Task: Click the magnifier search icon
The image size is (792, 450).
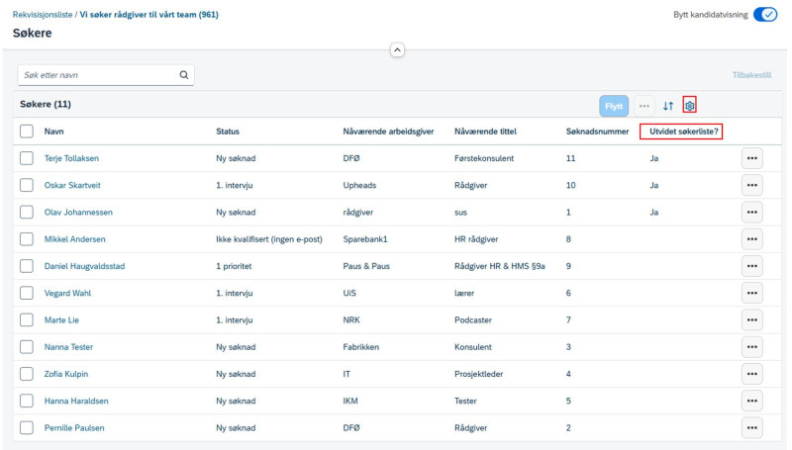Action: 184,74
